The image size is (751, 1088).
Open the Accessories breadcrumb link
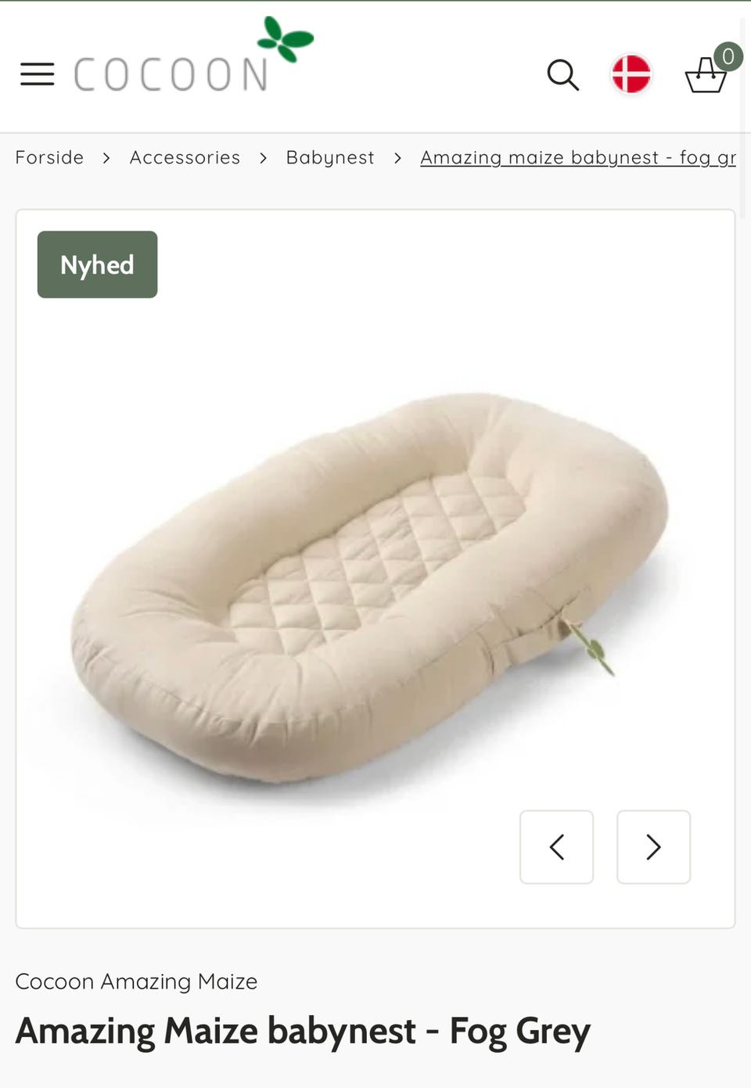pyautogui.click(x=185, y=157)
